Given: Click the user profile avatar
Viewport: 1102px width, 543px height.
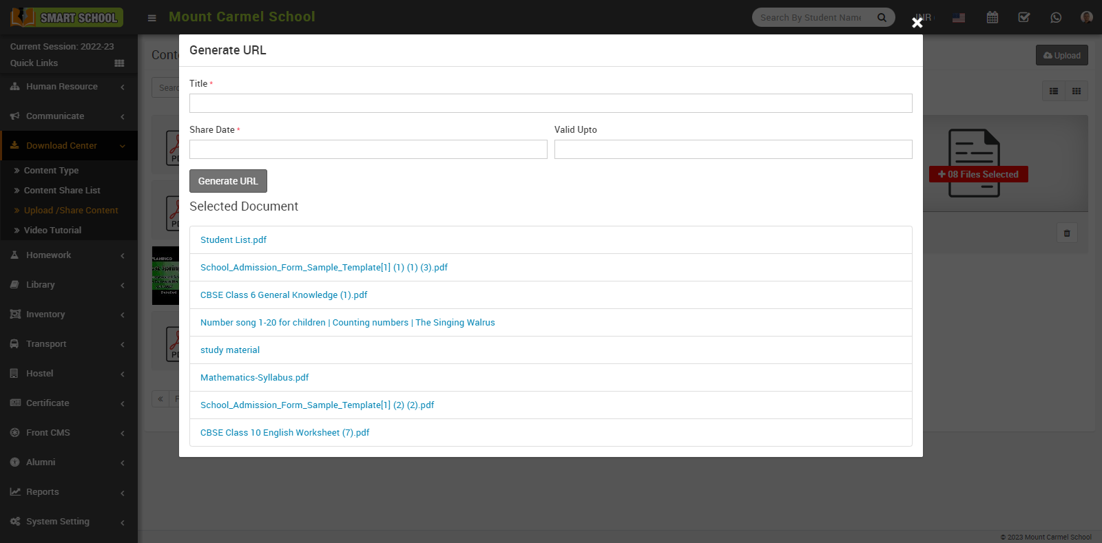Looking at the screenshot, I should [x=1086, y=17].
